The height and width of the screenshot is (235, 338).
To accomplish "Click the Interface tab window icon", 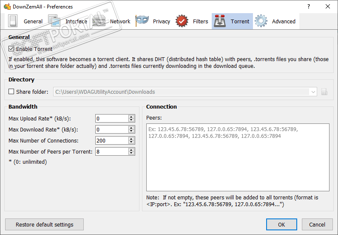I will 54,21.
